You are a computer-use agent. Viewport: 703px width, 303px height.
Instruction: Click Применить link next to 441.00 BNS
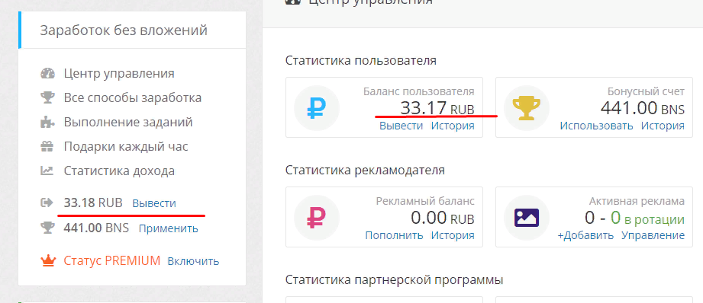(x=168, y=228)
